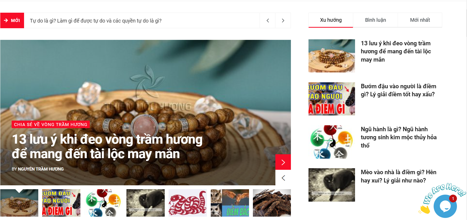The height and width of the screenshot is (220, 467).
Task: Open the Mới nhất tab
Action: coord(420,20)
